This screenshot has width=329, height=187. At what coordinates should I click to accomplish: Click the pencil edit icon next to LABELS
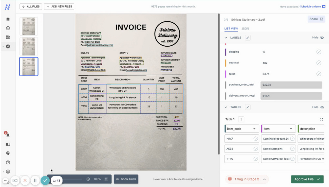248,38
